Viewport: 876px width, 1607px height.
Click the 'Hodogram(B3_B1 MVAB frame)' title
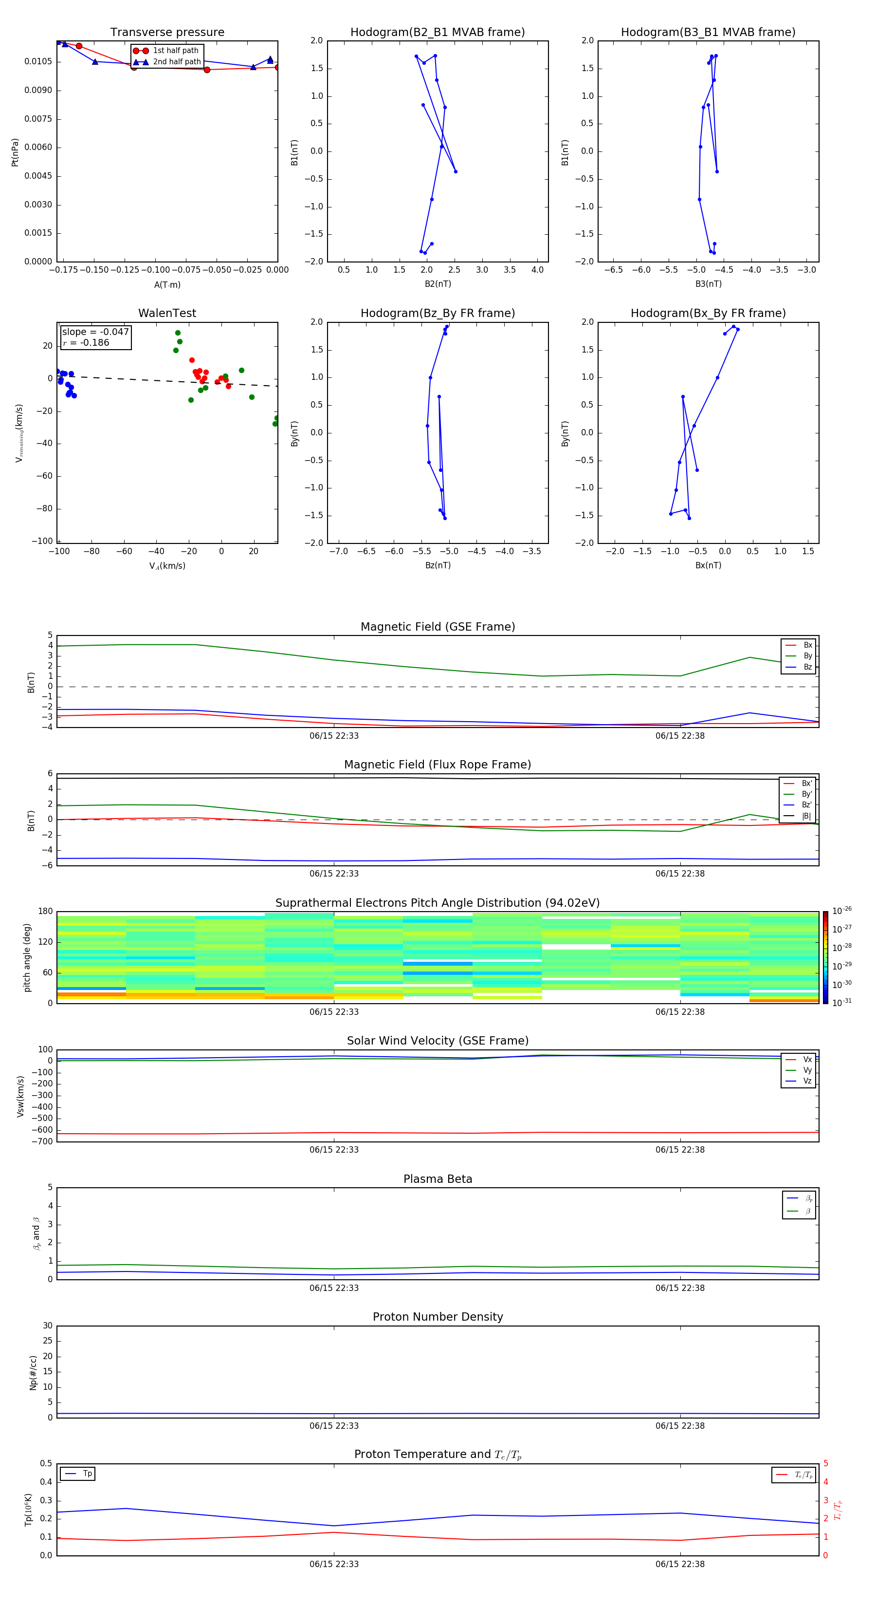tap(708, 33)
